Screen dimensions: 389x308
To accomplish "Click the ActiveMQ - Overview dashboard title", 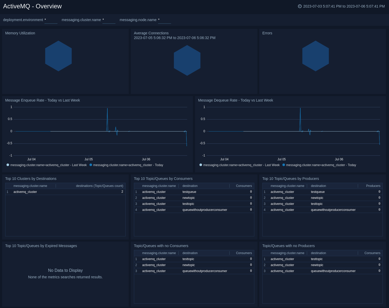I will coord(33,6).
